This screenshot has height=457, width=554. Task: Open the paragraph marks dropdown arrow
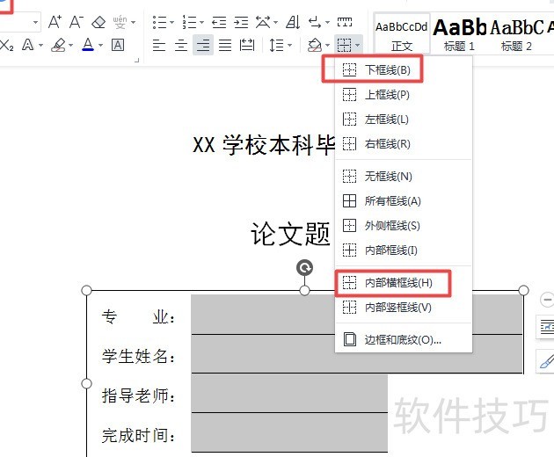(x=327, y=23)
